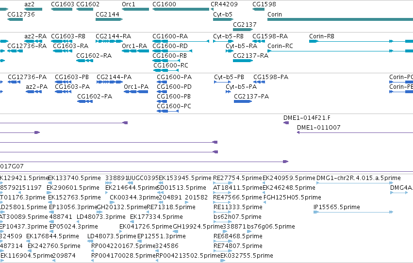Click protein CG1602-PA
The image size is (413, 263).
pos(85,101)
